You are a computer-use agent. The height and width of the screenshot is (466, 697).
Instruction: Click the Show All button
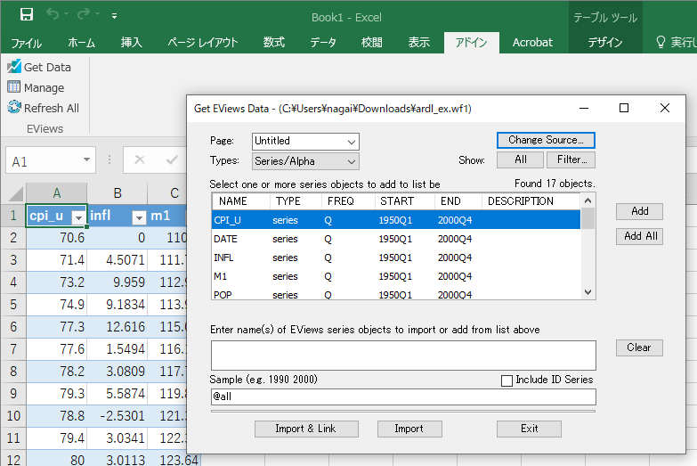pos(520,159)
